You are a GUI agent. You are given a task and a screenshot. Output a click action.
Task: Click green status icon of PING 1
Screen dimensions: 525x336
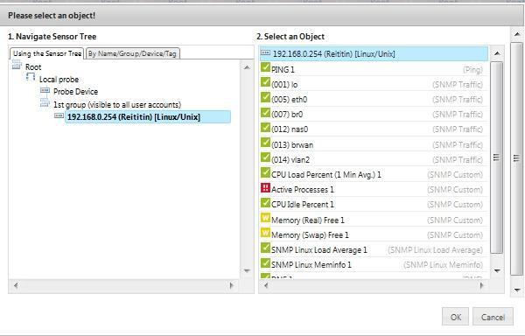click(x=265, y=67)
